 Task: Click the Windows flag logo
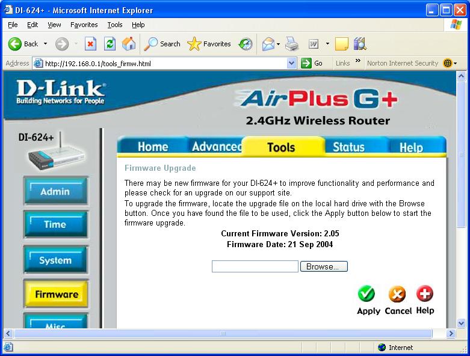pyautogui.click(x=456, y=25)
